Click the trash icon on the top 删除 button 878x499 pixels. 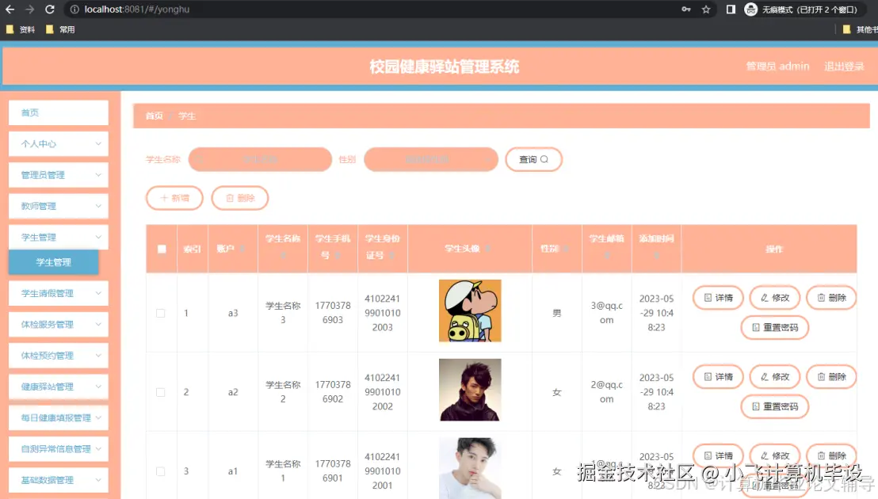(x=231, y=198)
